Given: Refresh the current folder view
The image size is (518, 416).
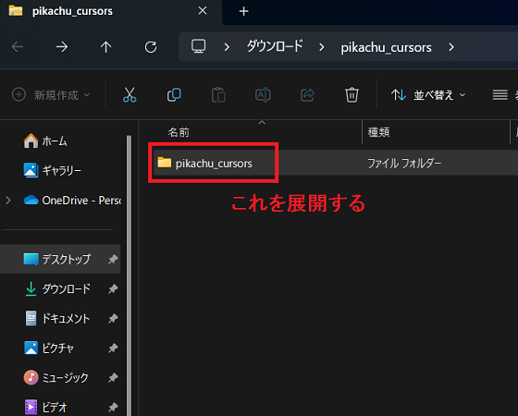Looking at the screenshot, I should 151,47.
